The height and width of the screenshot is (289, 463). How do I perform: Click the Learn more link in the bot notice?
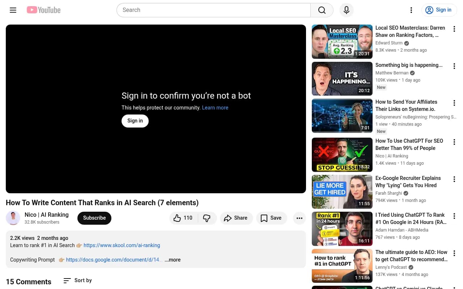215,108
